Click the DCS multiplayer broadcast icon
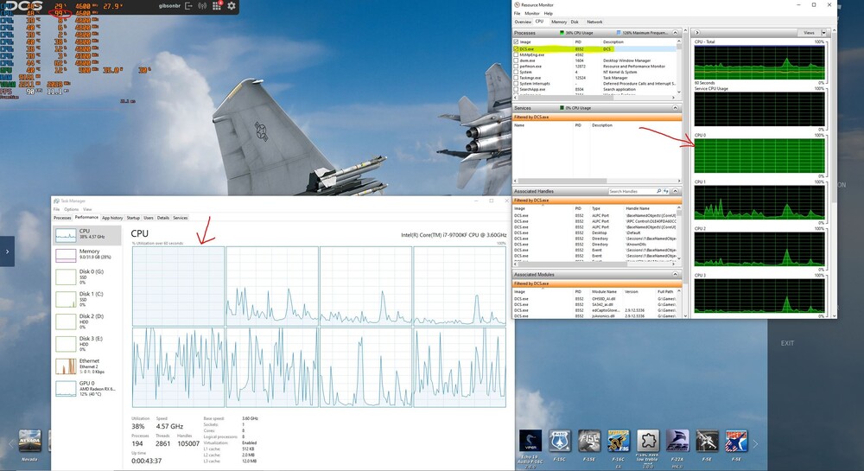The height and width of the screenshot is (471, 864). pyautogui.click(x=202, y=6)
